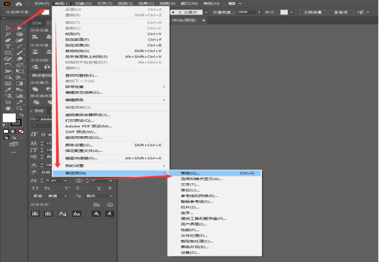Click the 首选项 button in control bar
379x262 pixels.
tap(341, 12)
